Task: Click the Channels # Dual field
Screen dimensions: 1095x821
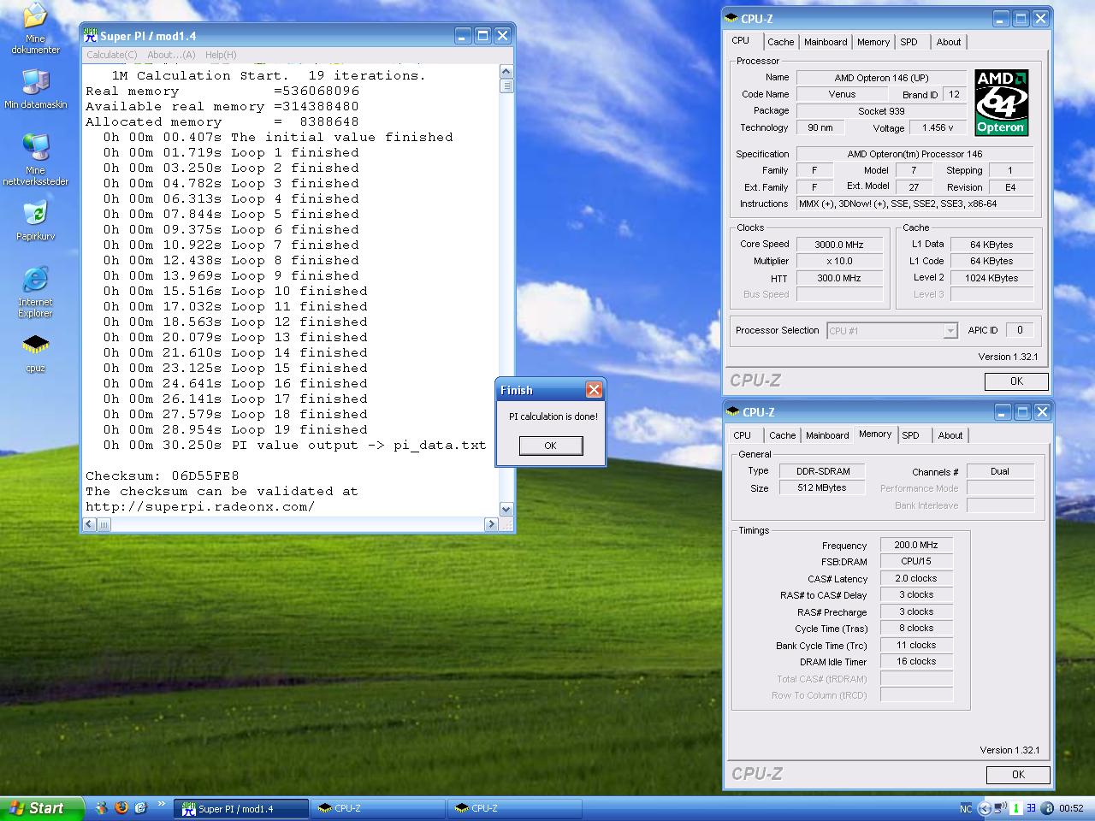Action: coord(1000,471)
